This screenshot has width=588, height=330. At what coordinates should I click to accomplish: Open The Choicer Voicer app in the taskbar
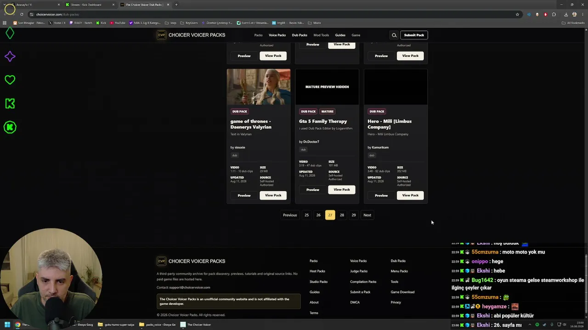tap(196, 324)
